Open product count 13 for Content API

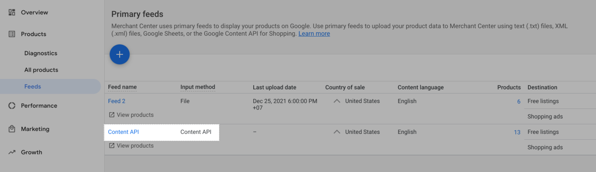517,132
